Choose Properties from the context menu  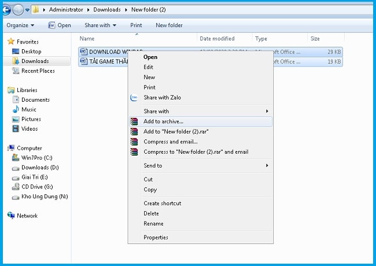coord(156,237)
